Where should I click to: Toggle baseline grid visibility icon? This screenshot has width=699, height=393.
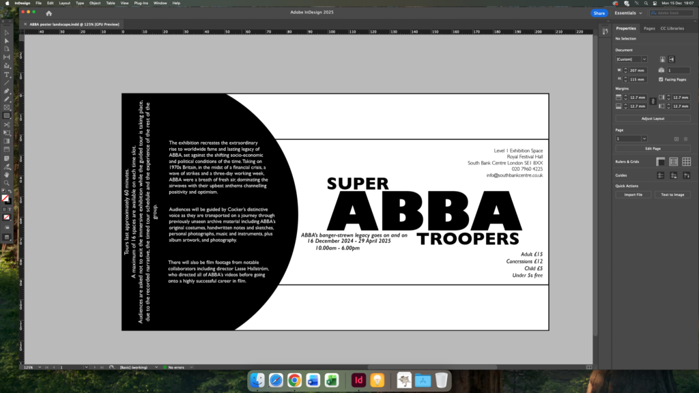click(674, 162)
